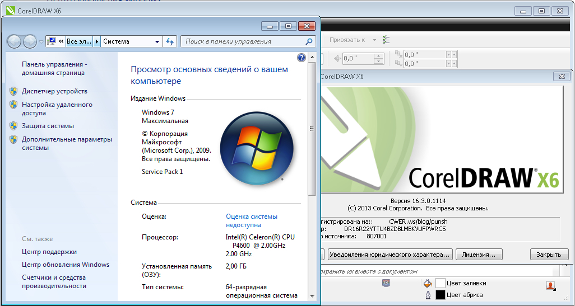
Task: Click the 'Service Pack 1' text
Action: tap(162, 172)
